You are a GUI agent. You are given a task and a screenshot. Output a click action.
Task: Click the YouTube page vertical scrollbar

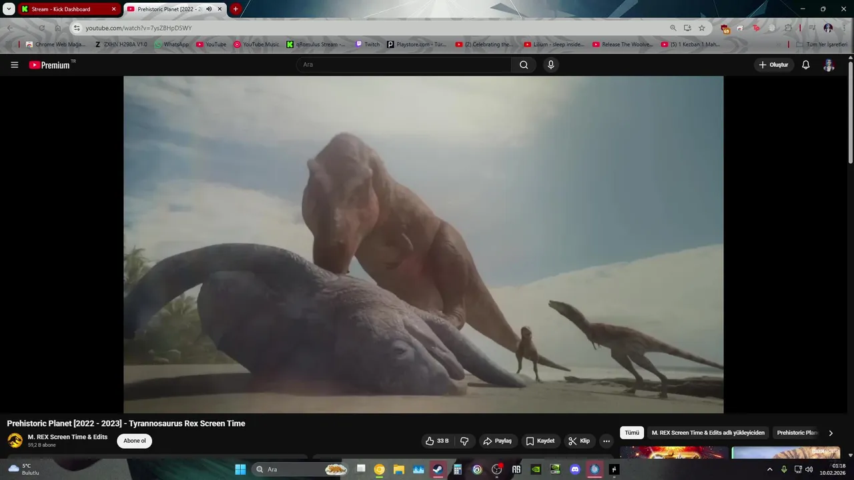click(x=850, y=113)
